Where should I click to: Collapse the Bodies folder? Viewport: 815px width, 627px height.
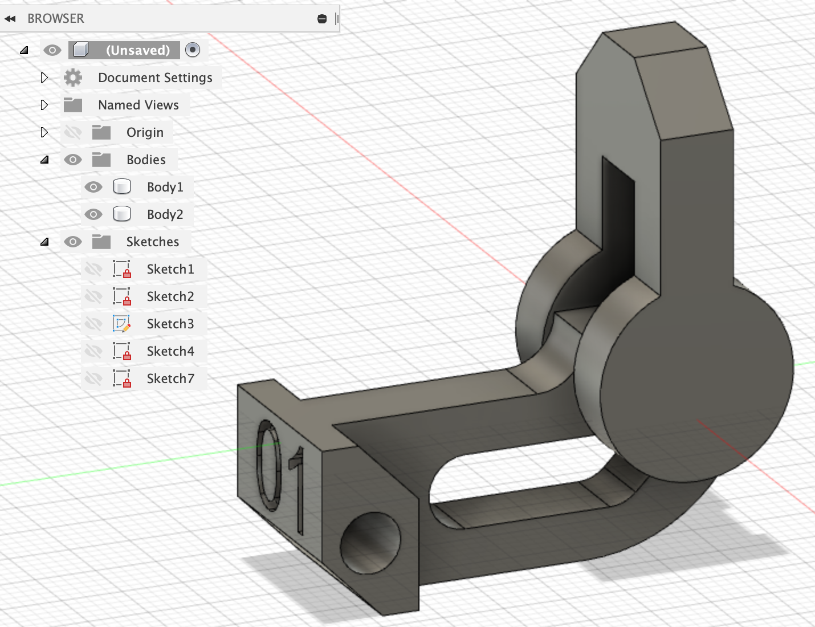44,160
